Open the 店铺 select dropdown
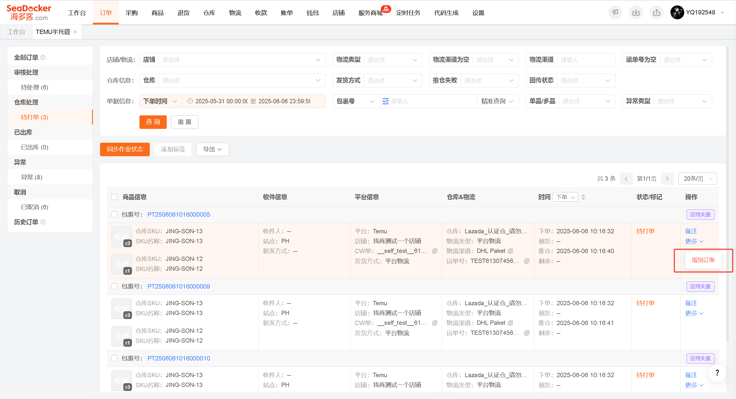Image resolution: width=736 pixels, height=399 pixels. (242, 60)
